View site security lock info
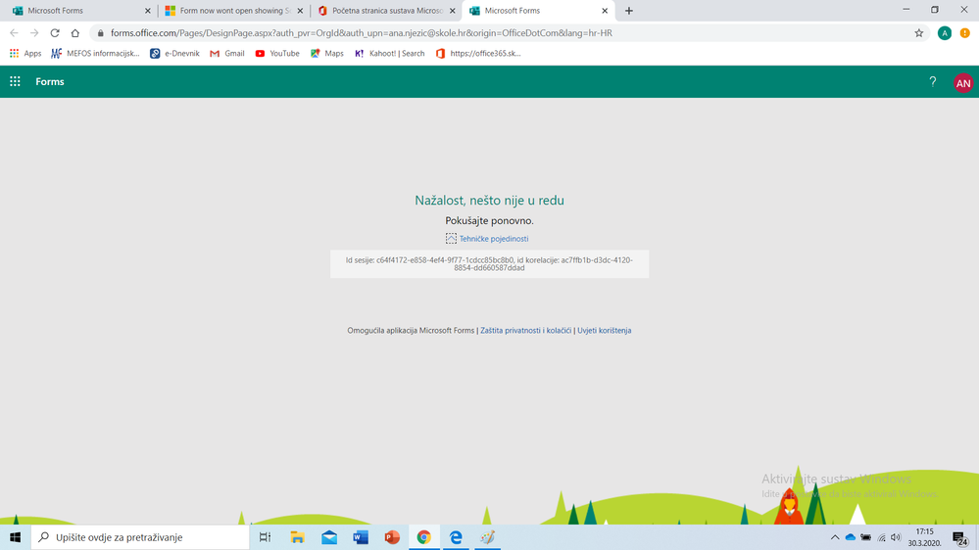979x550 pixels. tap(101, 33)
